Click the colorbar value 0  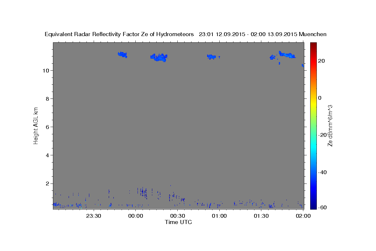[320, 98]
